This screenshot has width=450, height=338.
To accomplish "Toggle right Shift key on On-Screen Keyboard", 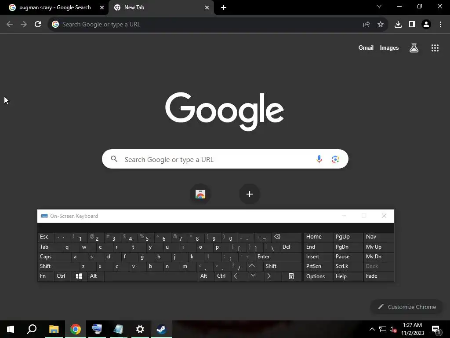I will (x=282, y=266).
